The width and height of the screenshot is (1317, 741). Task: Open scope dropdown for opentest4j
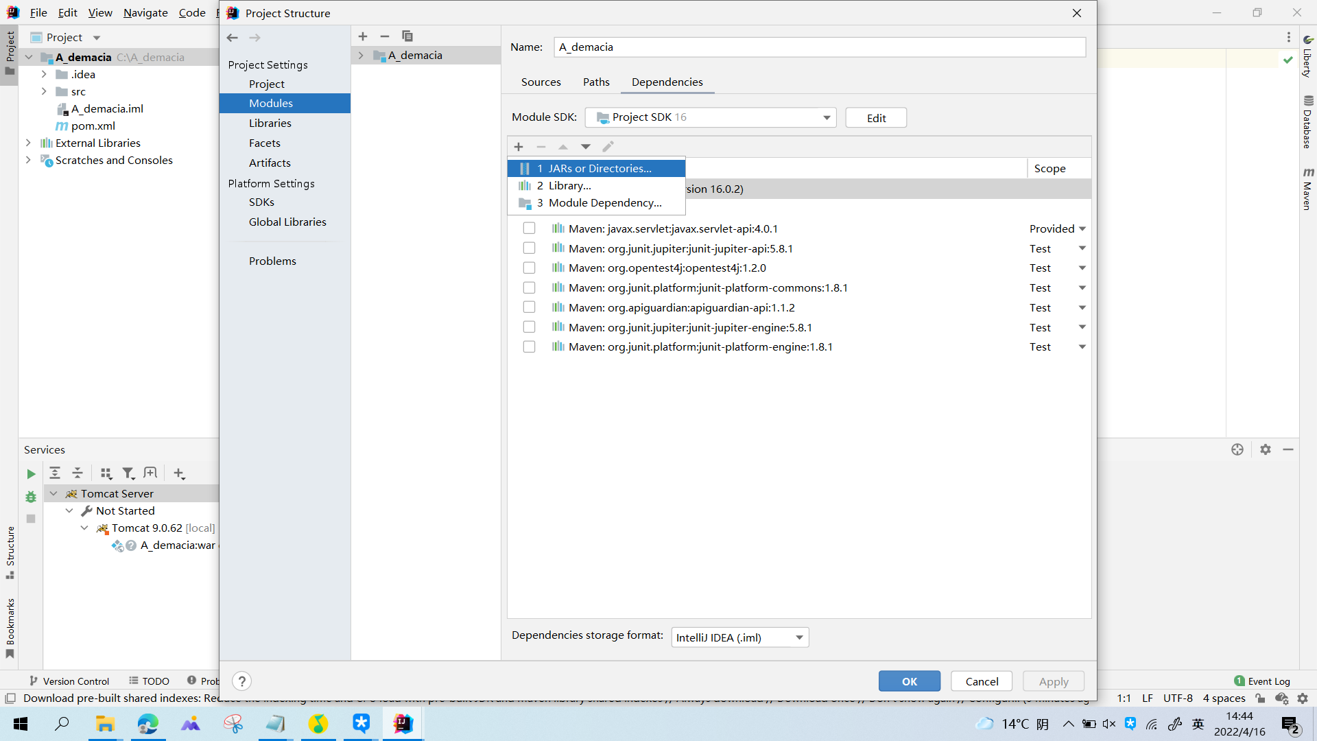1082,268
